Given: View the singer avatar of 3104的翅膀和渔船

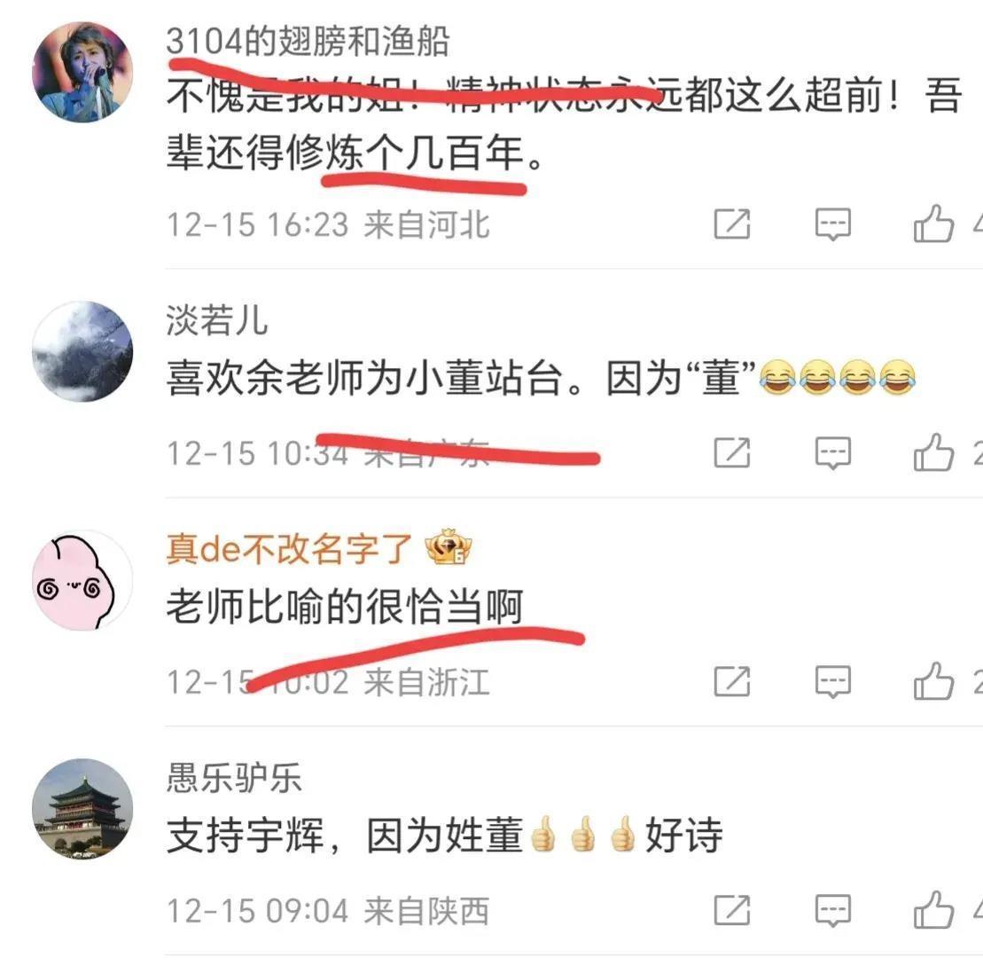Looking at the screenshot, I should [x=82, y=72].
